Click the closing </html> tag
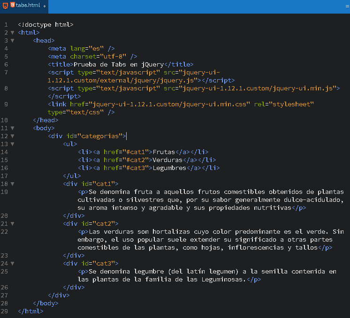This screenshot has width=350, height=318. tap(30, 311)
